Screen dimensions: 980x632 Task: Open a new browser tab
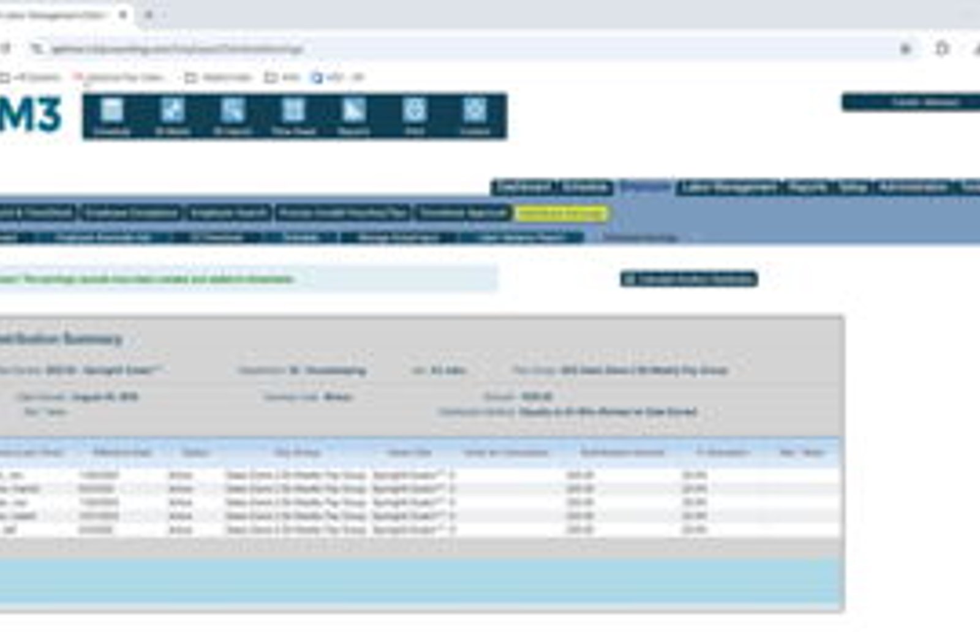149,15
